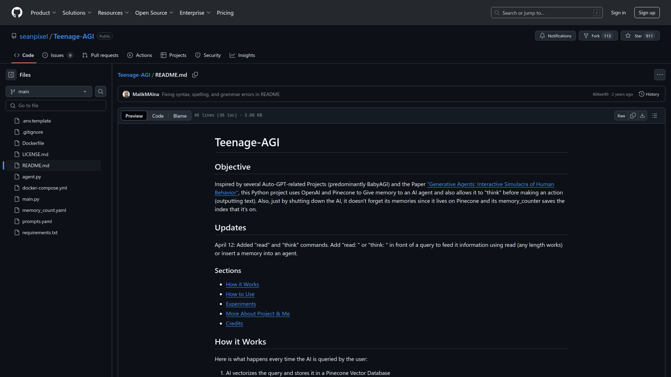The height and width of the screenshot is (377, 671).
Task: Select the Preview view toggle
Action: [x=134, y=116]
